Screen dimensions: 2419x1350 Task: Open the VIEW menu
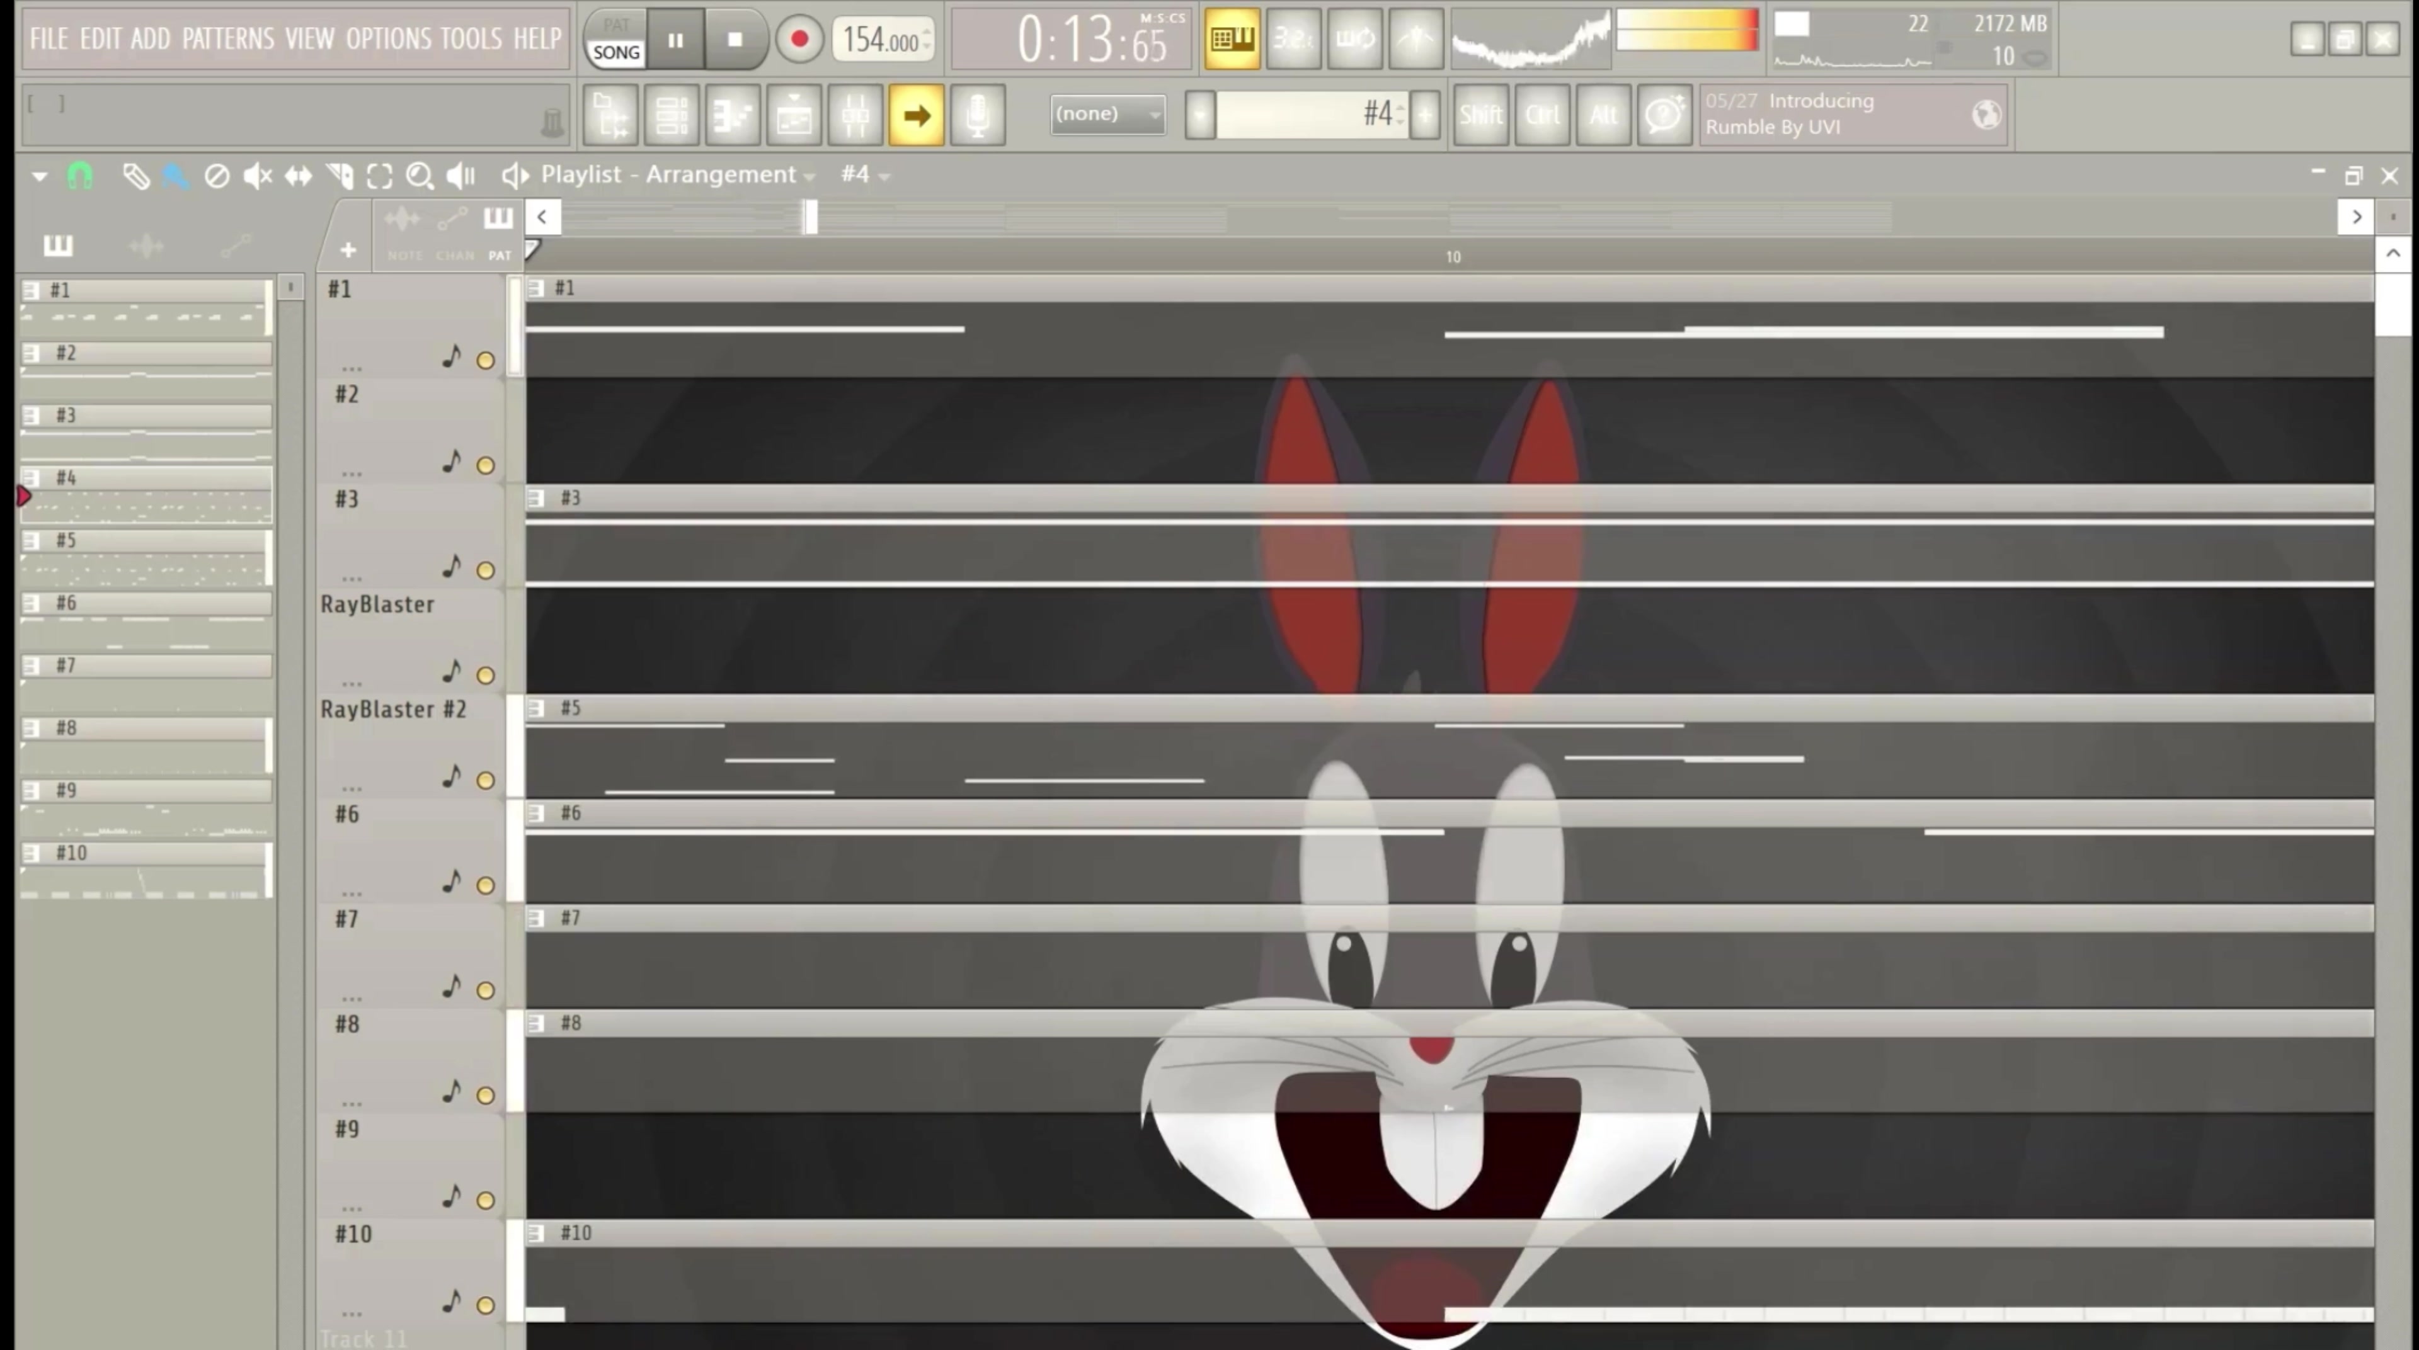coord(310,38)
